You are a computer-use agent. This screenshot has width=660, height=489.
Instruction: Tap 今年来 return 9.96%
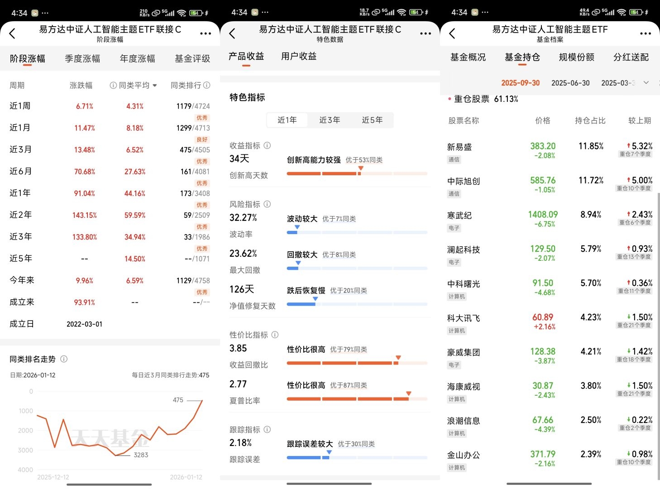pos(85,281)
